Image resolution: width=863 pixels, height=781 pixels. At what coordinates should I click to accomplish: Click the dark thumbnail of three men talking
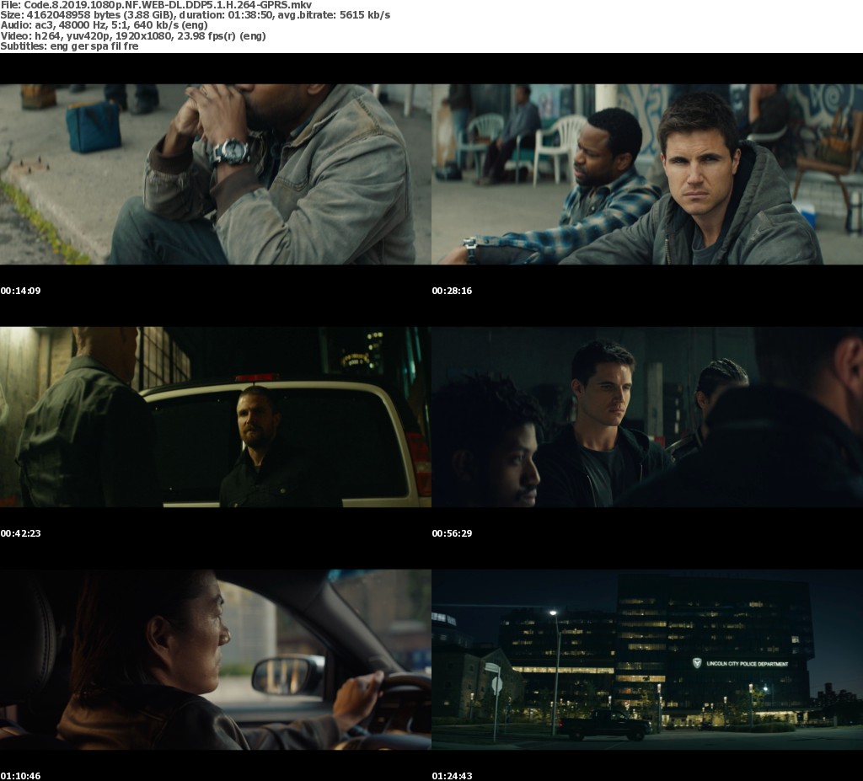pos(647,417)
